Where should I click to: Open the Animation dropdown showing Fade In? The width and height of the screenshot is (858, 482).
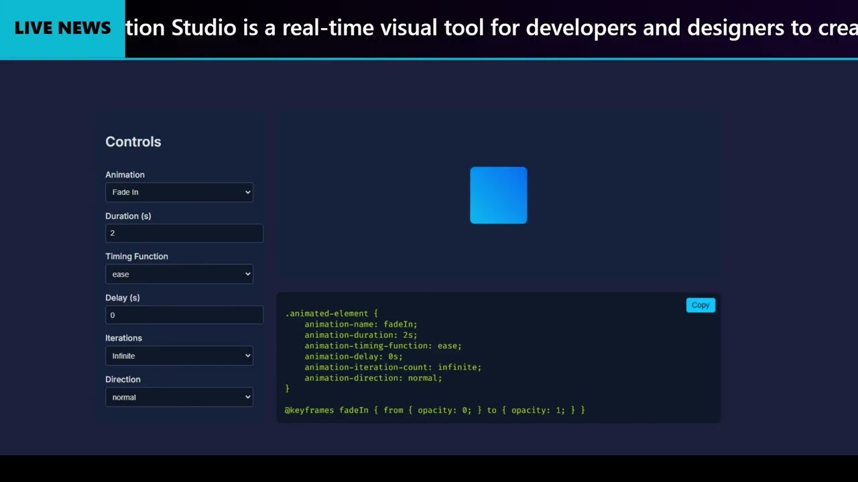coord(179,192)
